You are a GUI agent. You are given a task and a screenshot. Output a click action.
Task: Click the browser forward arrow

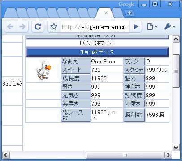[22, 27]
